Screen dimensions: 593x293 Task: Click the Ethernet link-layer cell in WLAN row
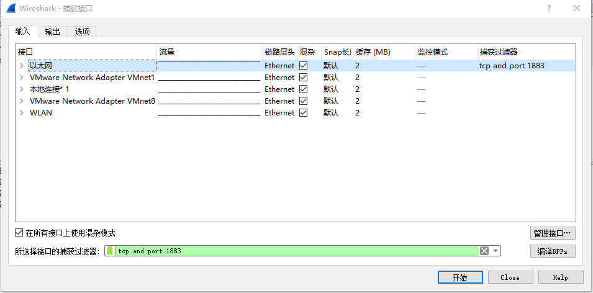pos(279,112)
